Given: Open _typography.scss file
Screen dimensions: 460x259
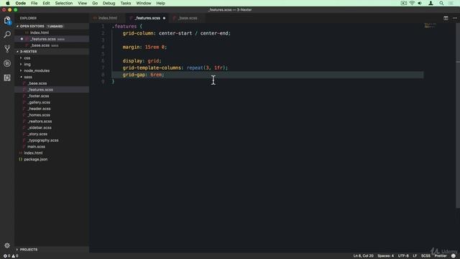Looking at the screenshot, I should (x=43, y=140).
